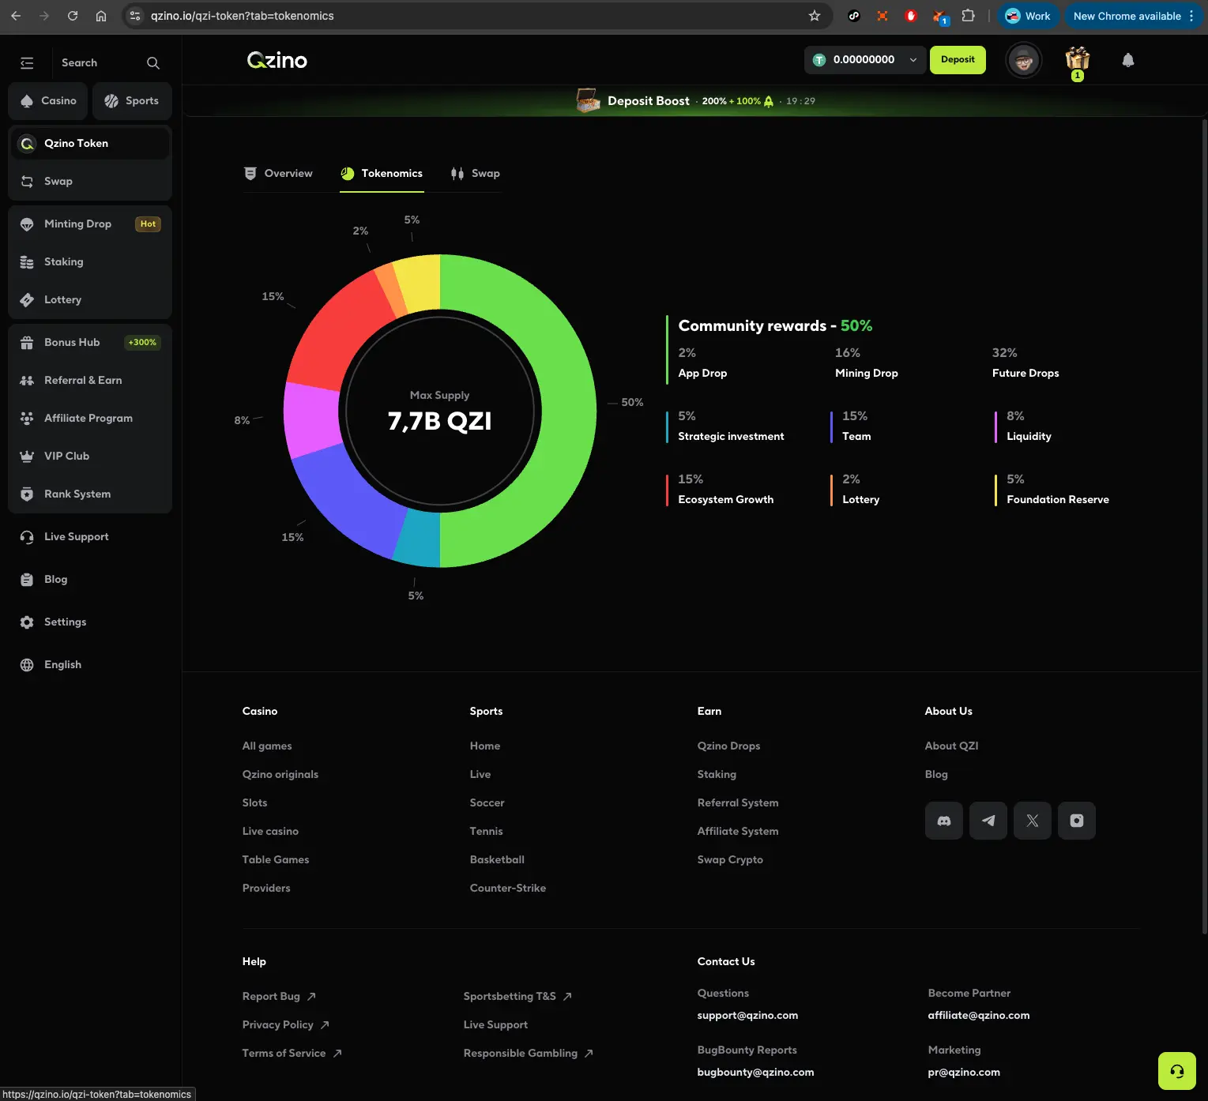Click the gift box rewards icon
This screenshot has width=1208, height=1101.
(1078, 60)
